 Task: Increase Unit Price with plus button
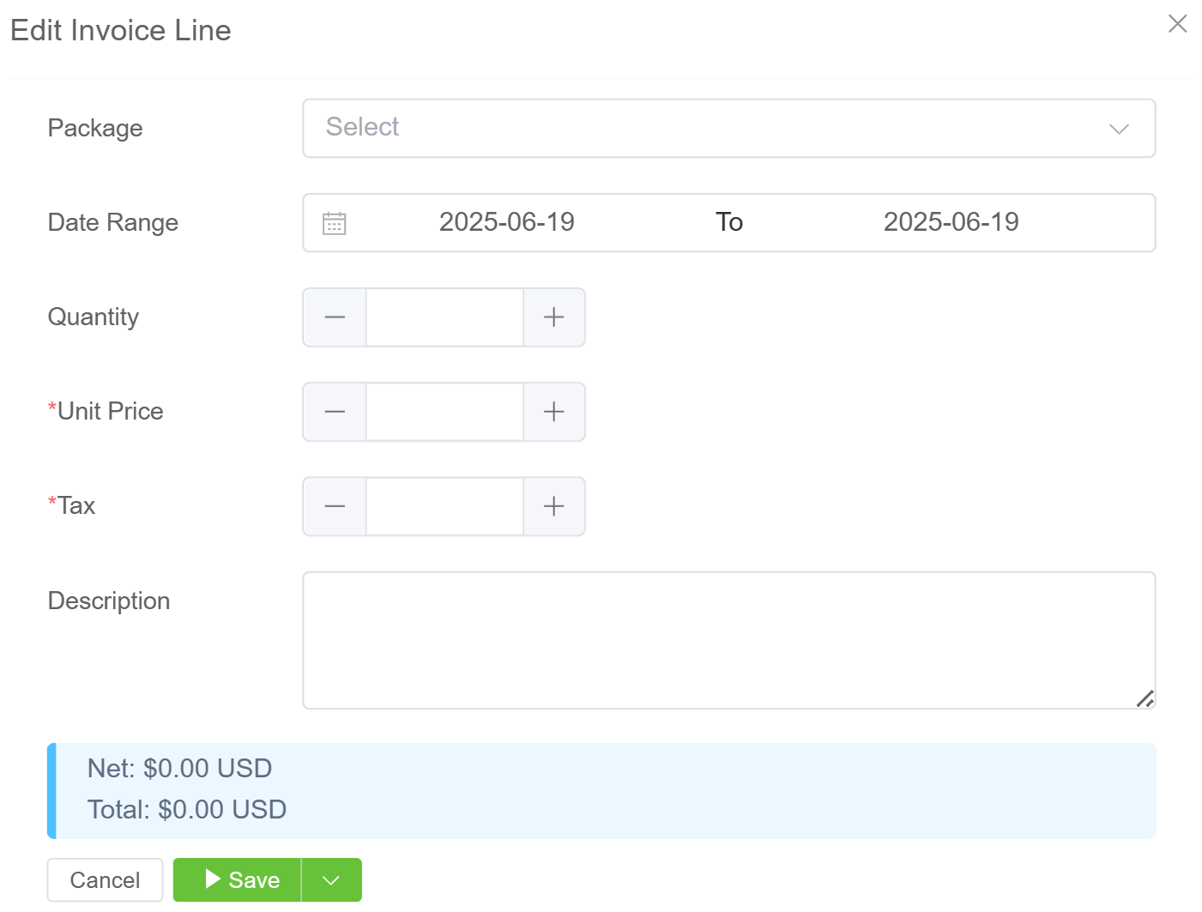(554, 412)
